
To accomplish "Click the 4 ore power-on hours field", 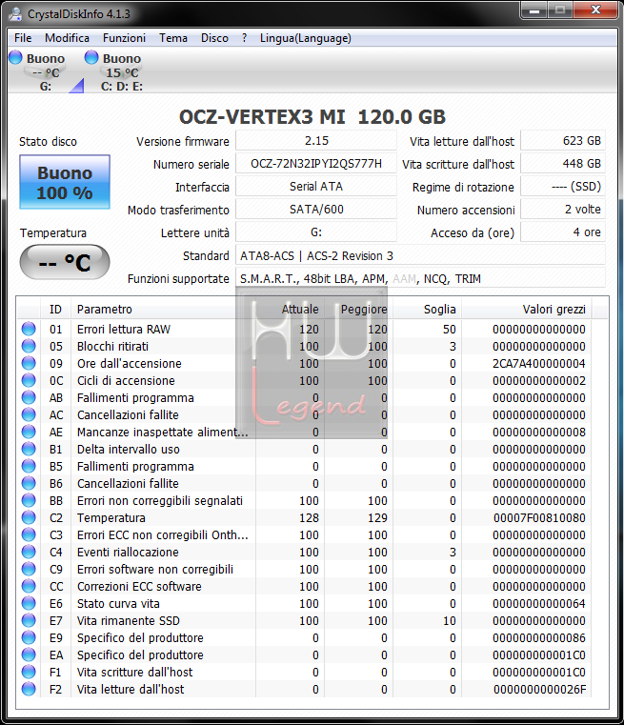I will pyautogui.click(x=563, y=232).
